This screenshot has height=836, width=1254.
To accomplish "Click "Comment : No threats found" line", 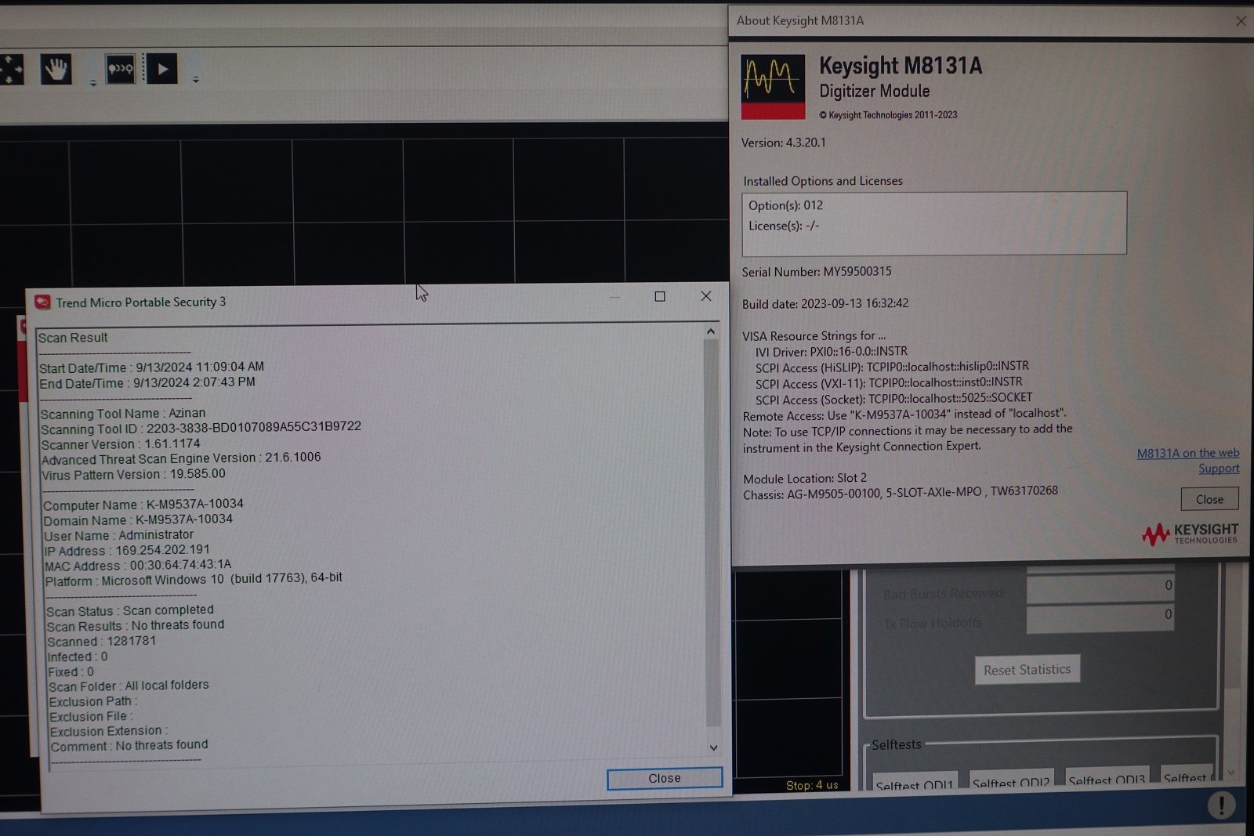I will [x=129, y=746].
